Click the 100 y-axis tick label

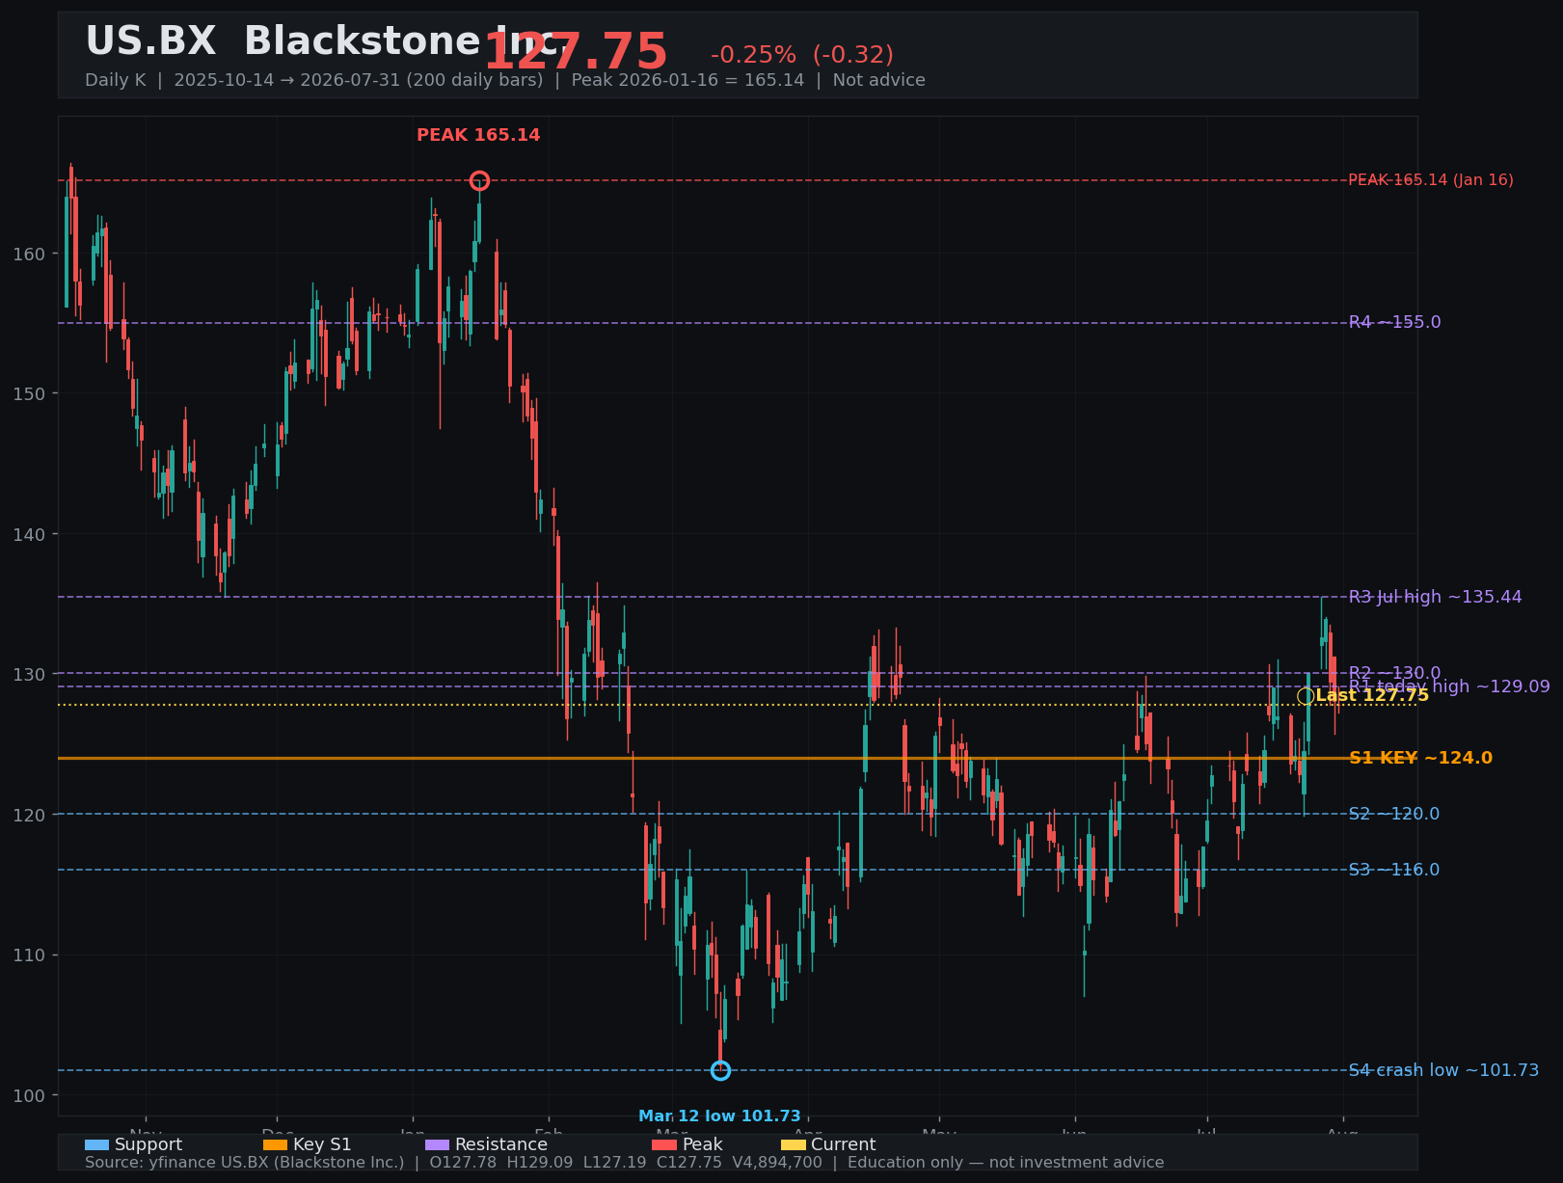coord(29,1095)
